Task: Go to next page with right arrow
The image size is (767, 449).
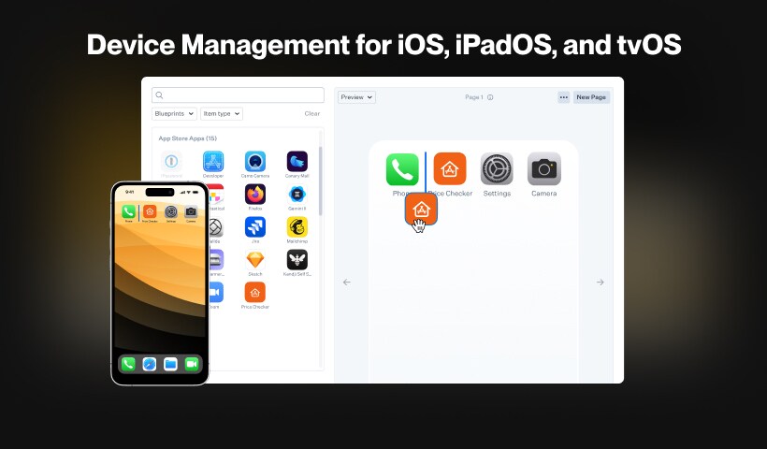Action: pos(601,282)
